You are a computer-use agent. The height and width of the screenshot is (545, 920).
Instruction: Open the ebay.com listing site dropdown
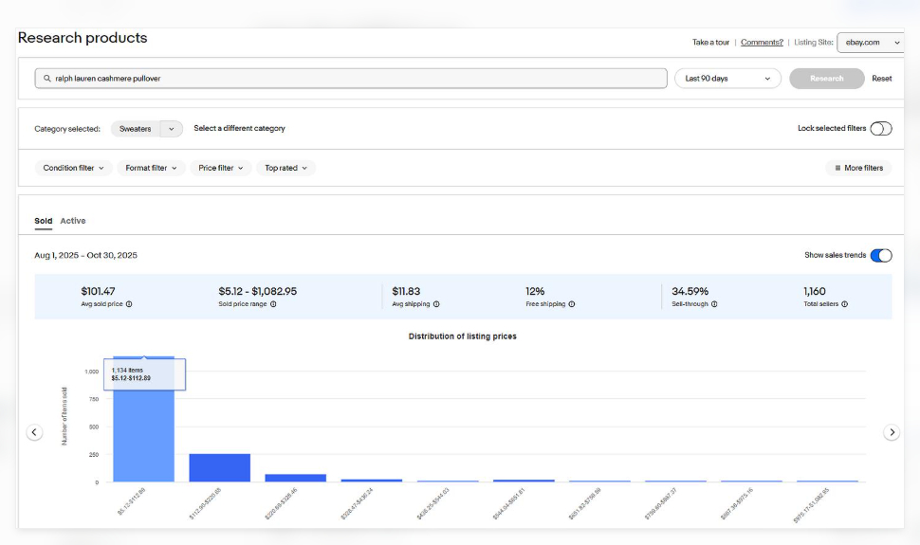point(871,43)
